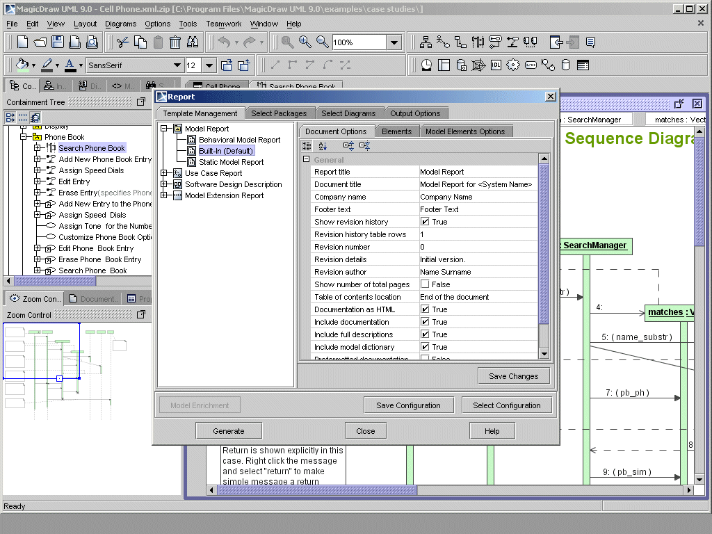Collapse the General property group
712x534 pixels.
pos(307,159)
